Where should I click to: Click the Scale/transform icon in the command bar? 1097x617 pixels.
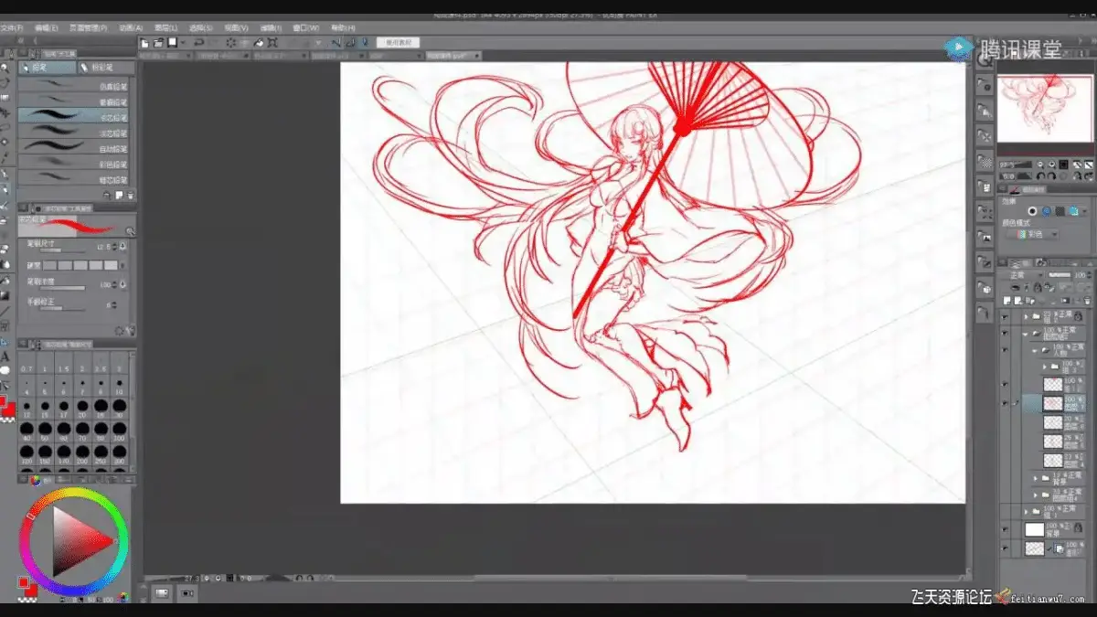pyautogui.click(x=272, y=43)
